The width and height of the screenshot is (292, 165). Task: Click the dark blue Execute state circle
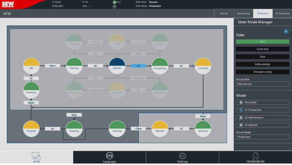point(117,66)
